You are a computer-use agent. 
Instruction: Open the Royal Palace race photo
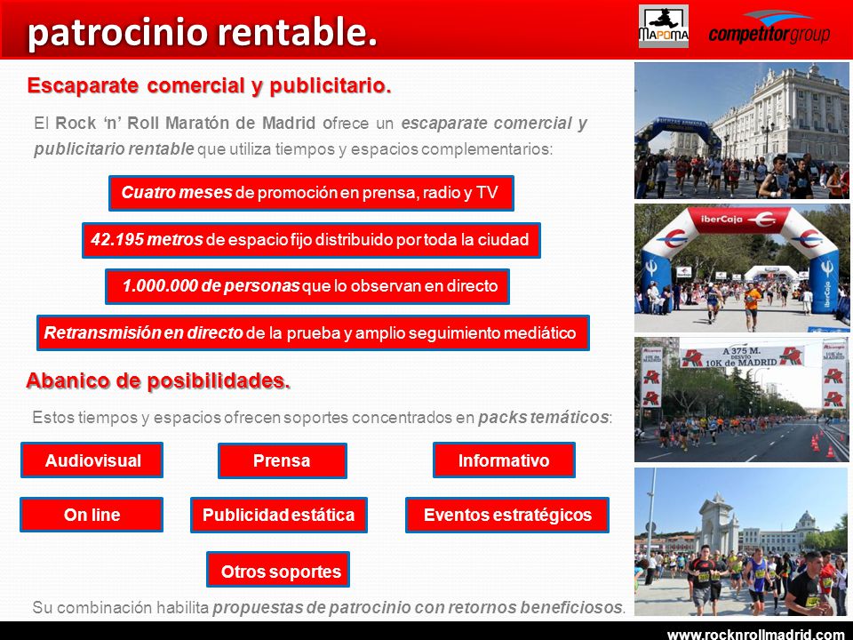(741, 131)
